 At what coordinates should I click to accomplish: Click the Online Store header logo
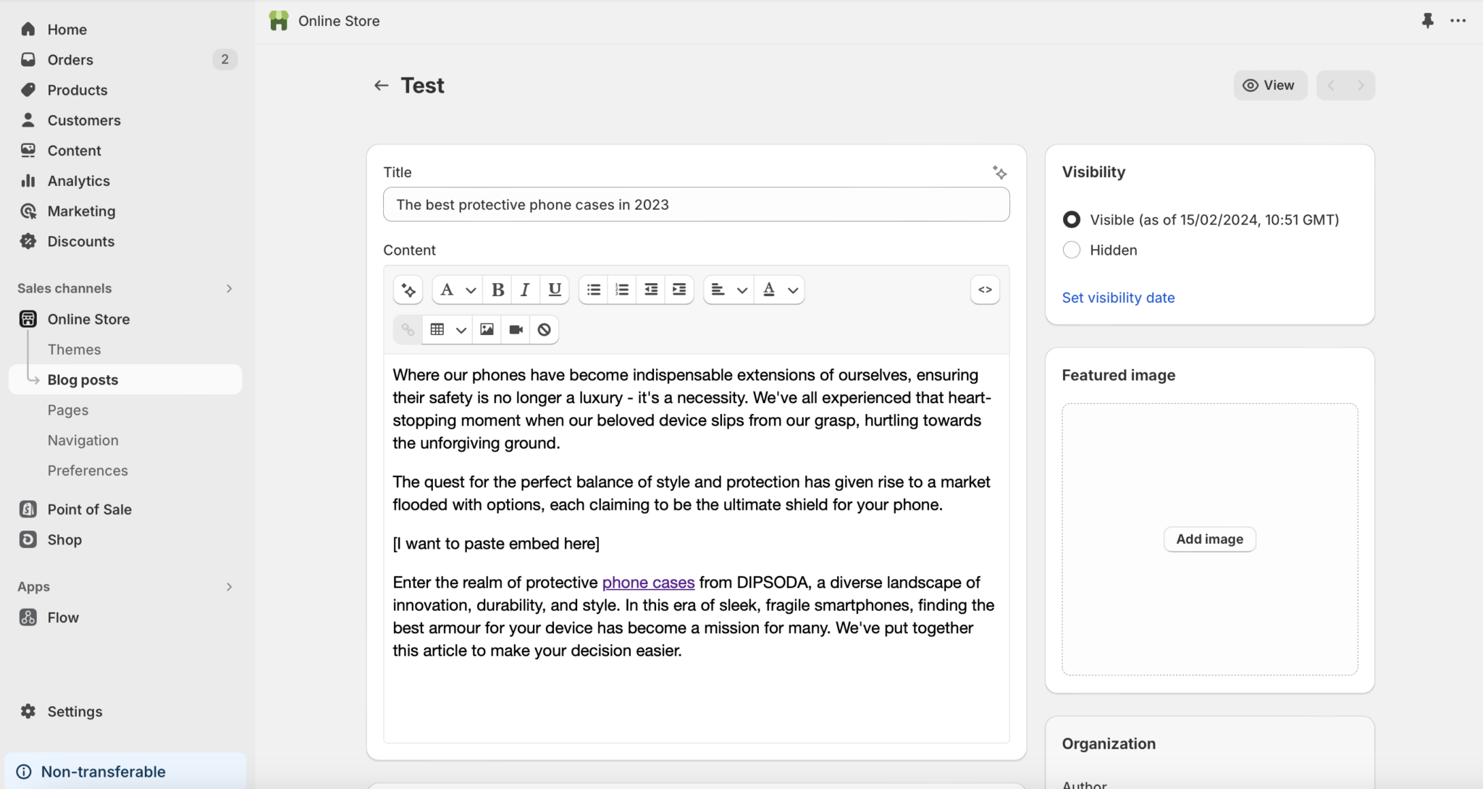coord(279,21)
